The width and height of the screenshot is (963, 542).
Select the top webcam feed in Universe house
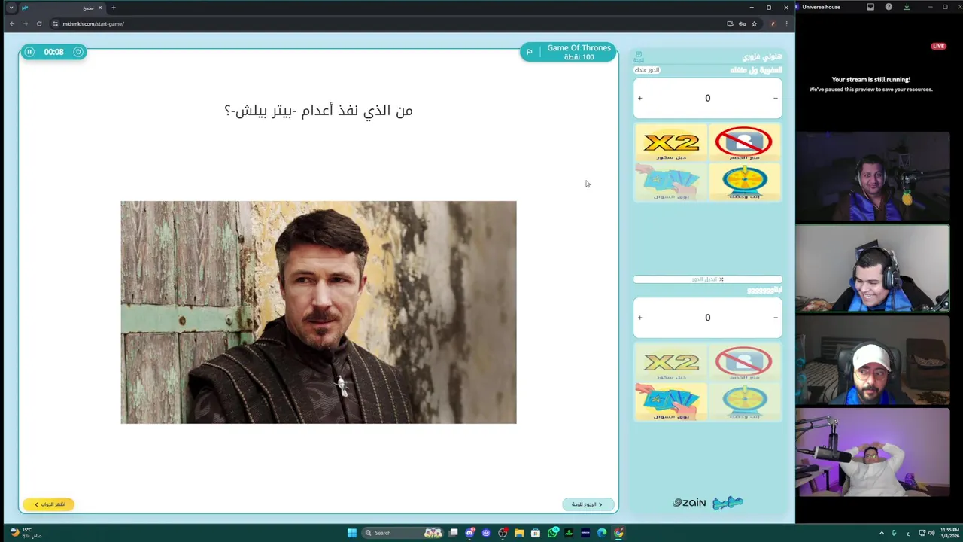(873, 177)
